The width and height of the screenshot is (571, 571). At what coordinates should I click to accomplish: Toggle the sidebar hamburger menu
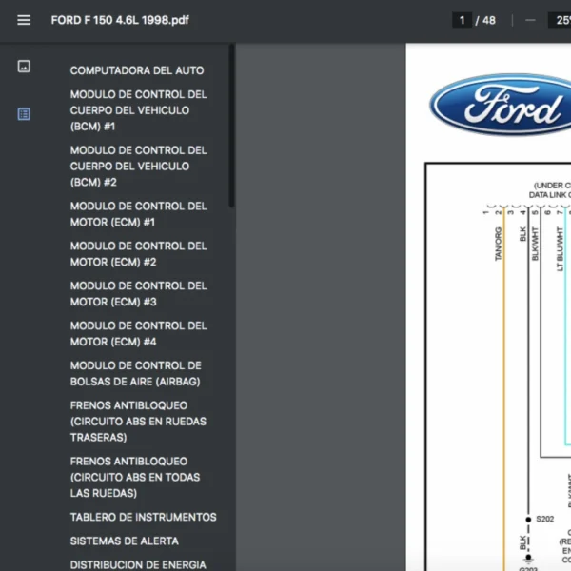click(x=24, y=20)
